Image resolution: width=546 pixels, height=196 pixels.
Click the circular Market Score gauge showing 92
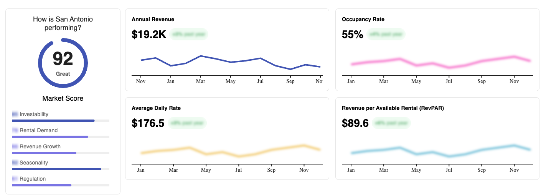[63, 63]
